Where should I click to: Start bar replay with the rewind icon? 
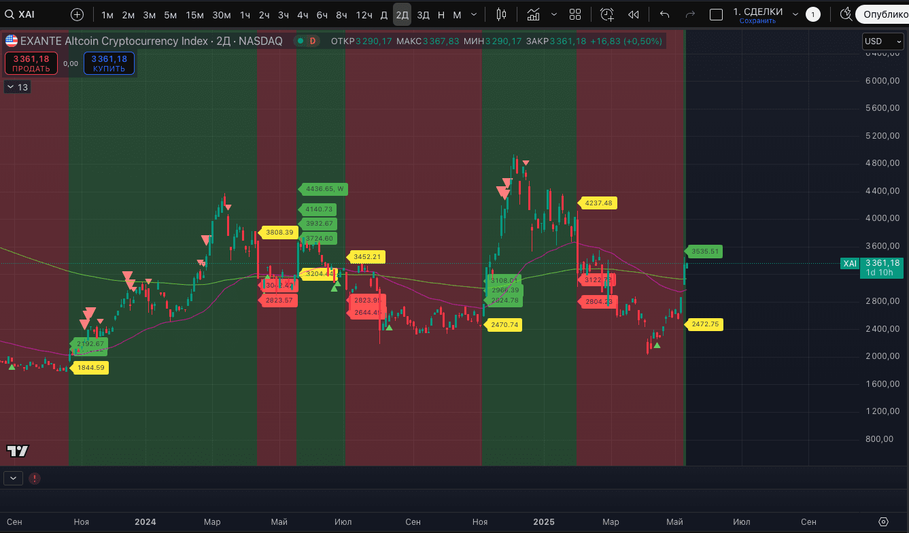[x=634, y=14]
